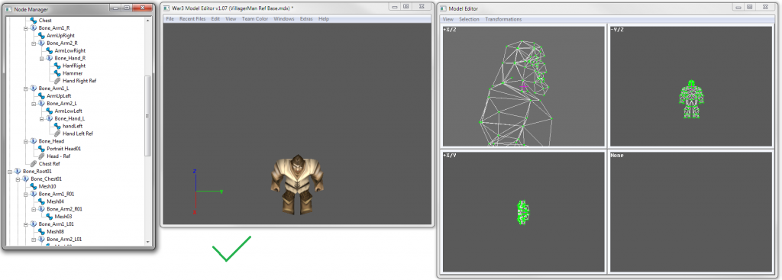Click the node icon beside Portrait Head01
This screenshot has width=782, height=280.
point(41,149)
